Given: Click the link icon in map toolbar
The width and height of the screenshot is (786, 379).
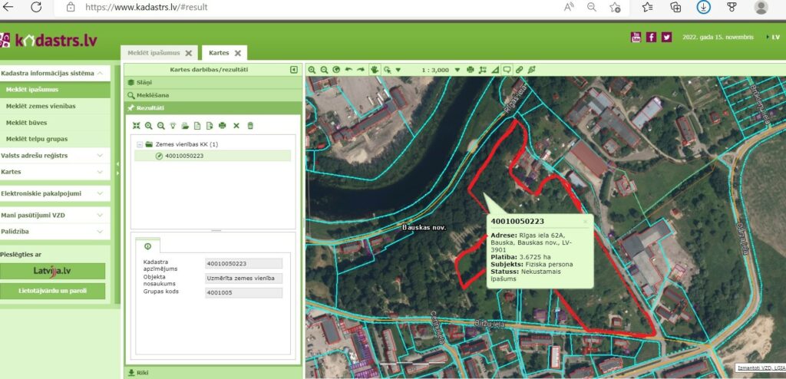Looking at the screenshot, I should coord(520,70).
